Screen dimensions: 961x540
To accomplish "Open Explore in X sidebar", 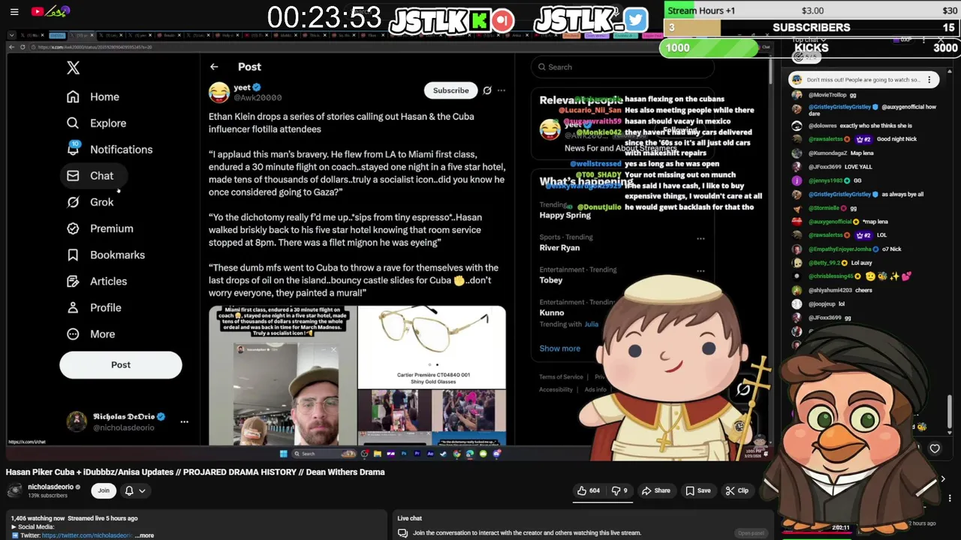I will tap(96, 123).
